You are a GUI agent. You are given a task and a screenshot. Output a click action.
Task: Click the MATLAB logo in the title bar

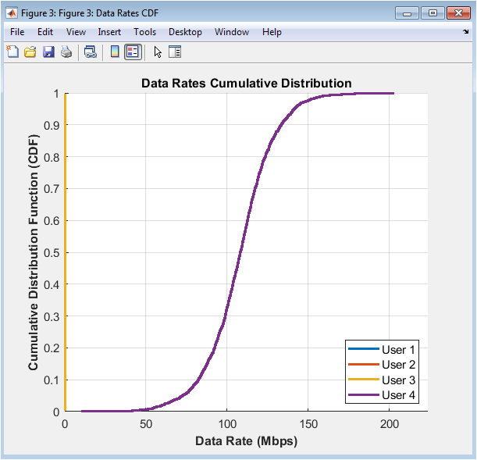tap(12, 12)
